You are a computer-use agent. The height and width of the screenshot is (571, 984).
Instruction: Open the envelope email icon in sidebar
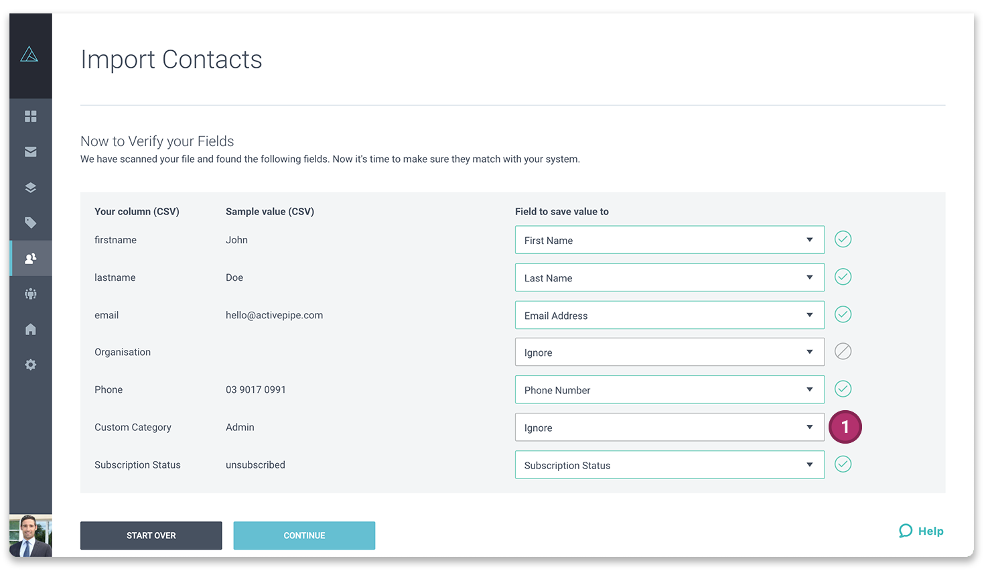point(31,152)
